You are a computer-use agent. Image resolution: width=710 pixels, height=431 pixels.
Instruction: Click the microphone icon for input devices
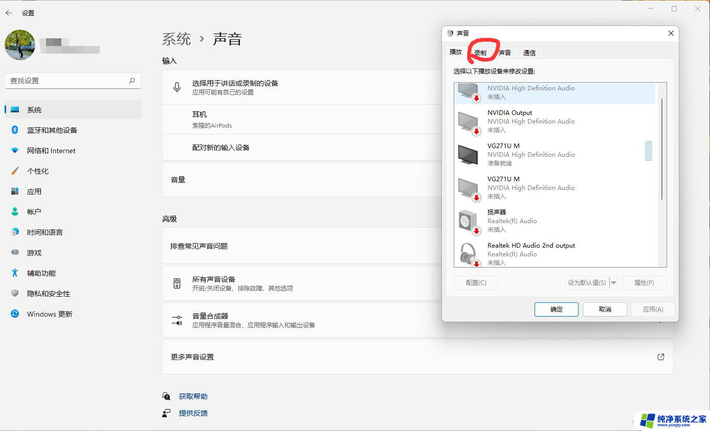click(177, 87)
